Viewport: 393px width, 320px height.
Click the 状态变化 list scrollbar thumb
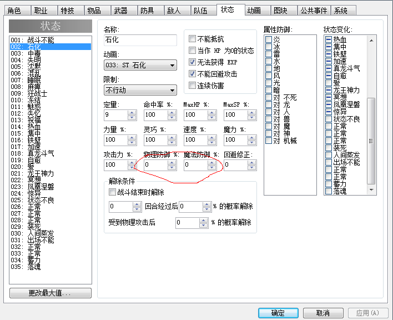tap(371, 141)
